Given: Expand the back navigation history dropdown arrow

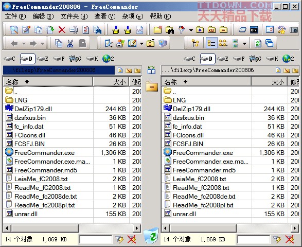Looking at the screenshot, I should point(24,43).
